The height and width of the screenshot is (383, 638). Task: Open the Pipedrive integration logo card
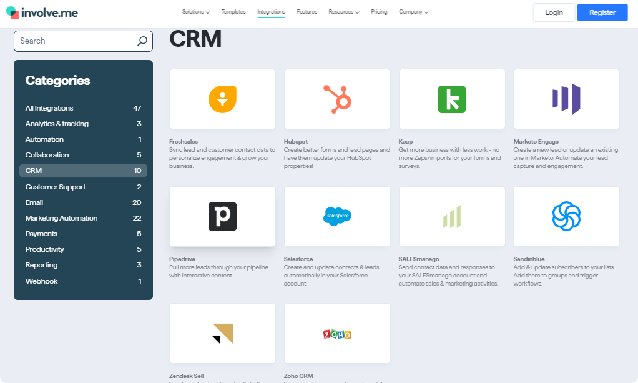pos(223,216)
